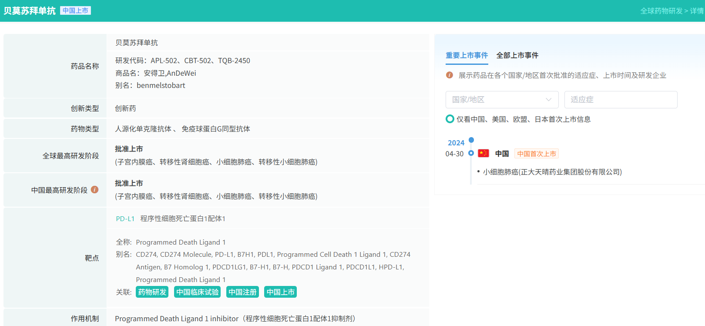The height and width of the screenshot is (326, 705).
Task: Open the 中国上市 tag in 关联 row
Action: point(280,292)
